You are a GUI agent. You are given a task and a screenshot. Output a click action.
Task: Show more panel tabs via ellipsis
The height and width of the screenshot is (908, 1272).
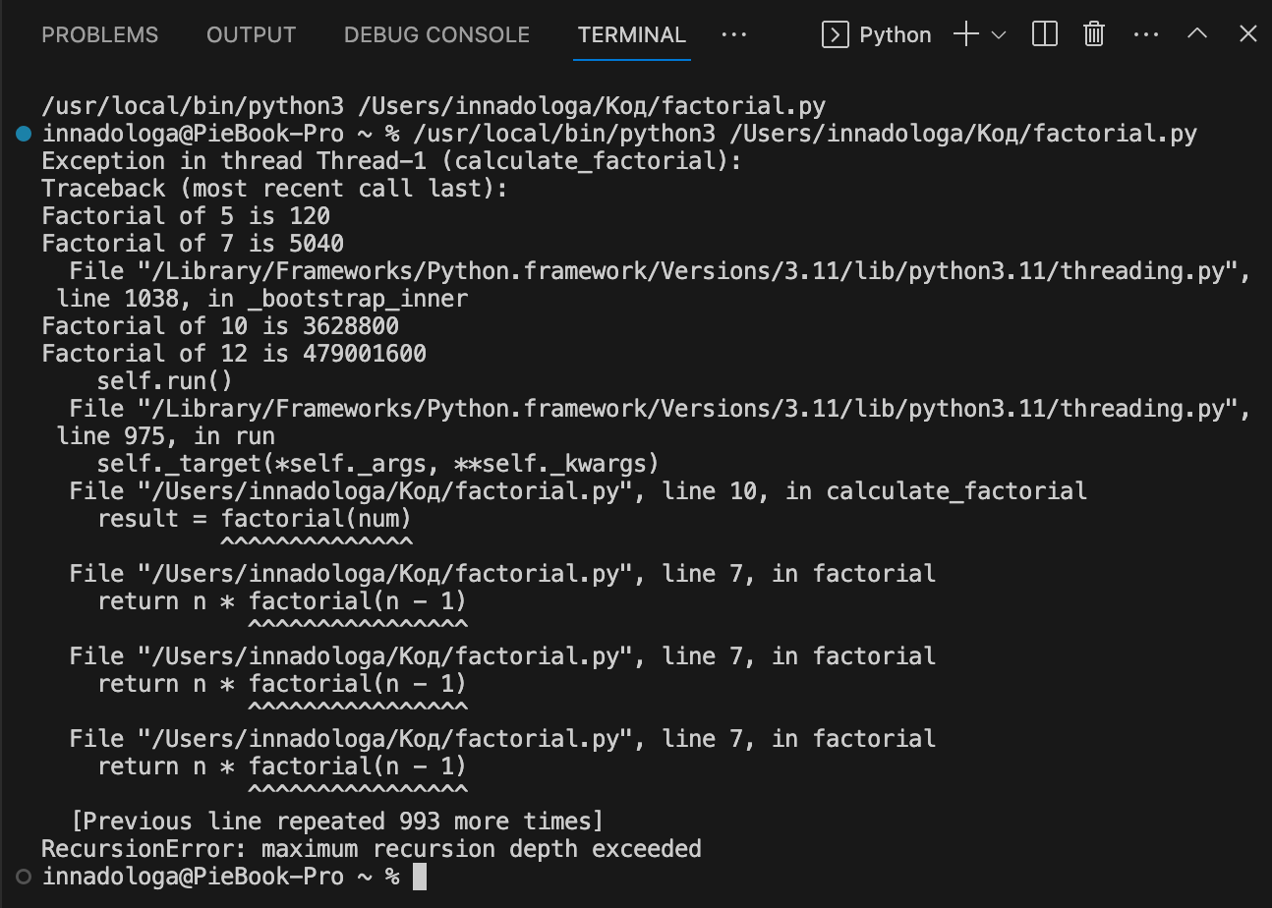tap(733, 34)
